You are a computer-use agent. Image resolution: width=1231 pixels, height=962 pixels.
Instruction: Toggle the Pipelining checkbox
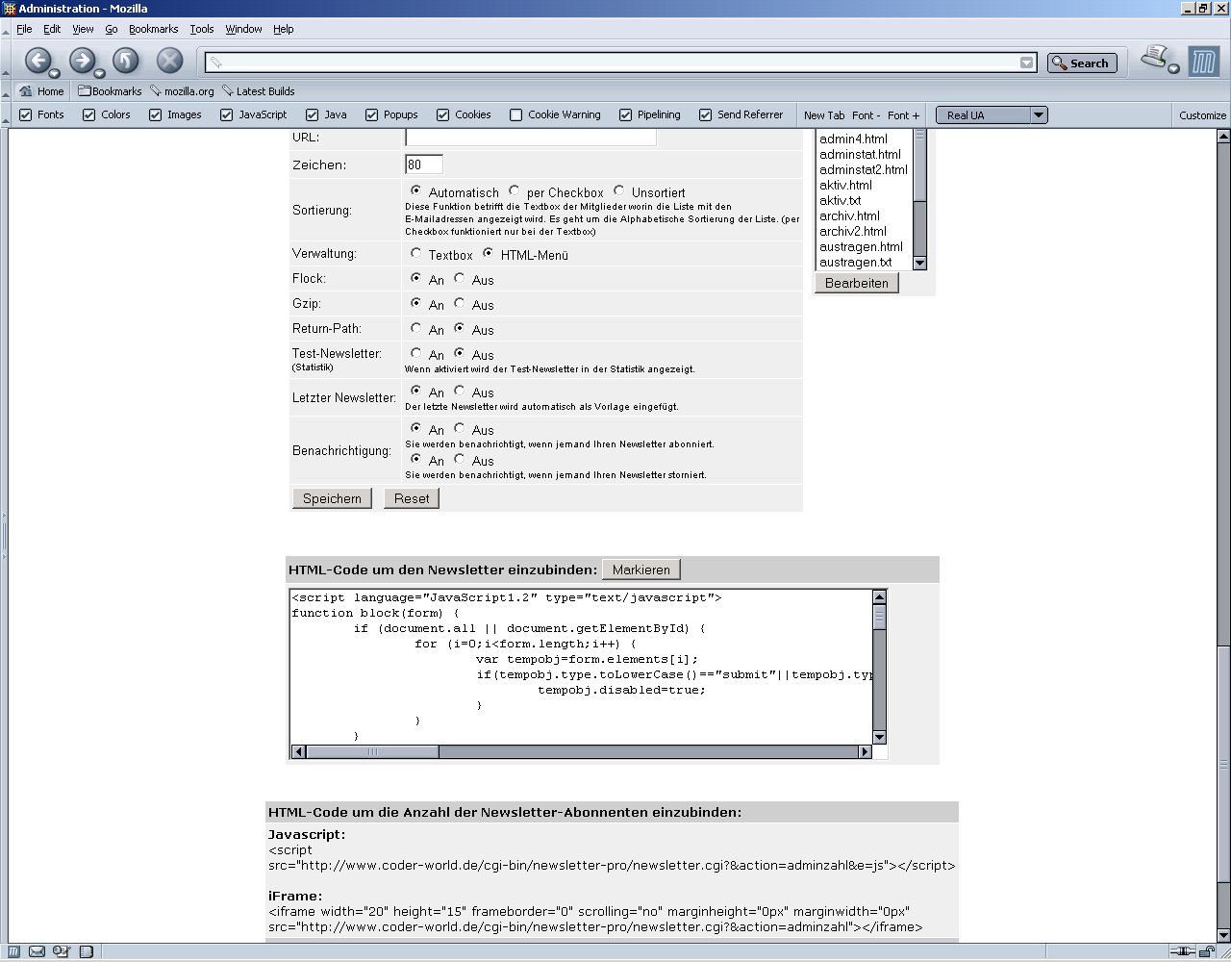click(626, 114)
